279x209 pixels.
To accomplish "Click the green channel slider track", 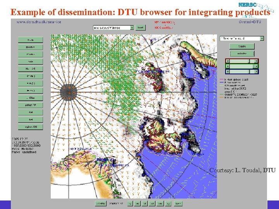I will coord(242,66).
